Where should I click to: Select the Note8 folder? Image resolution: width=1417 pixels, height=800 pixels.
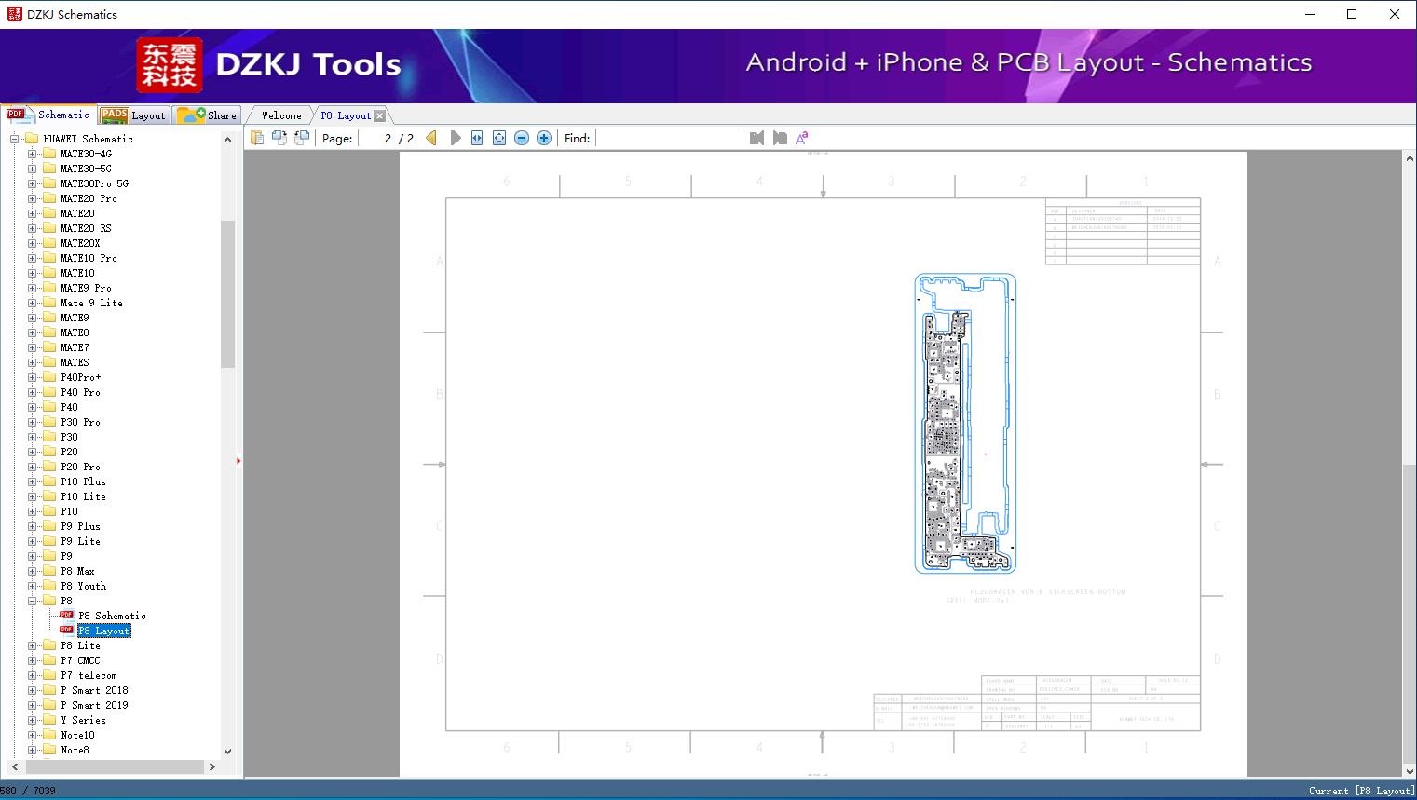(75, 750)
